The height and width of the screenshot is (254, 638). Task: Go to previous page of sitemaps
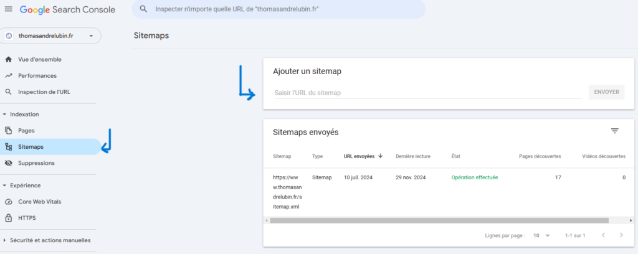[x=603, y=235]
